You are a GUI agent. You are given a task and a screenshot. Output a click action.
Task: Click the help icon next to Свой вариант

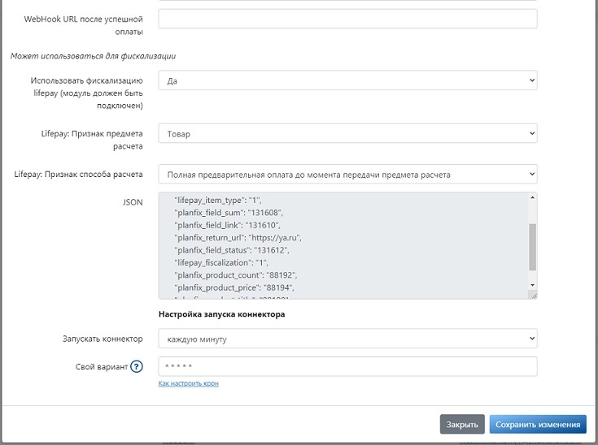click(x=136, y=366)
